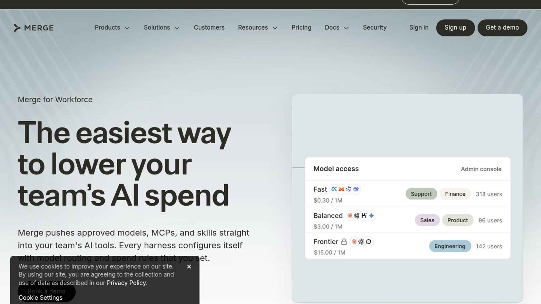Click the Grok logo in Frontier row

tap(369, 242)
